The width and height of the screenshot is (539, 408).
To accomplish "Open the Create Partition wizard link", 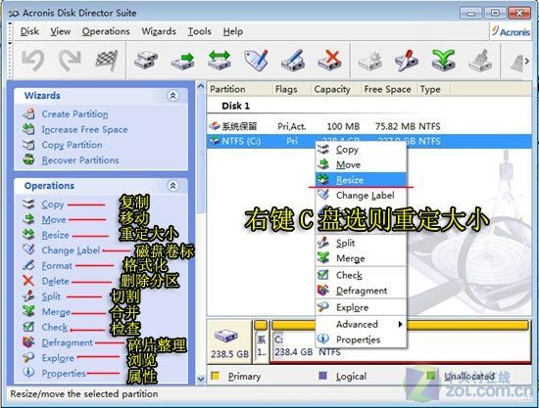I will click(x=74, y=113).
